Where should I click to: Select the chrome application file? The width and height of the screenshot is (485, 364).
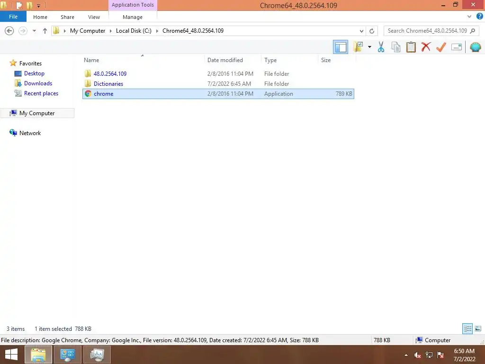(218, 94)
